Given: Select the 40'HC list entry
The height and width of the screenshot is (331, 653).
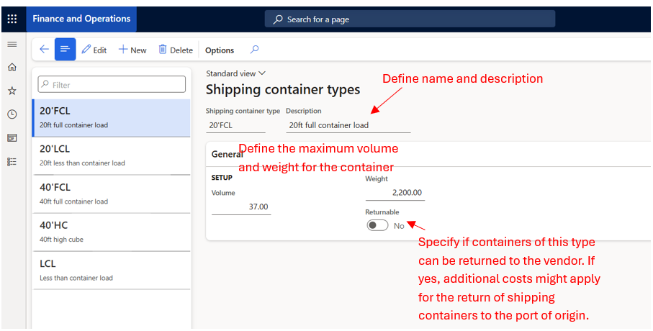Looking at the screenshot, I should coord(111,232).
